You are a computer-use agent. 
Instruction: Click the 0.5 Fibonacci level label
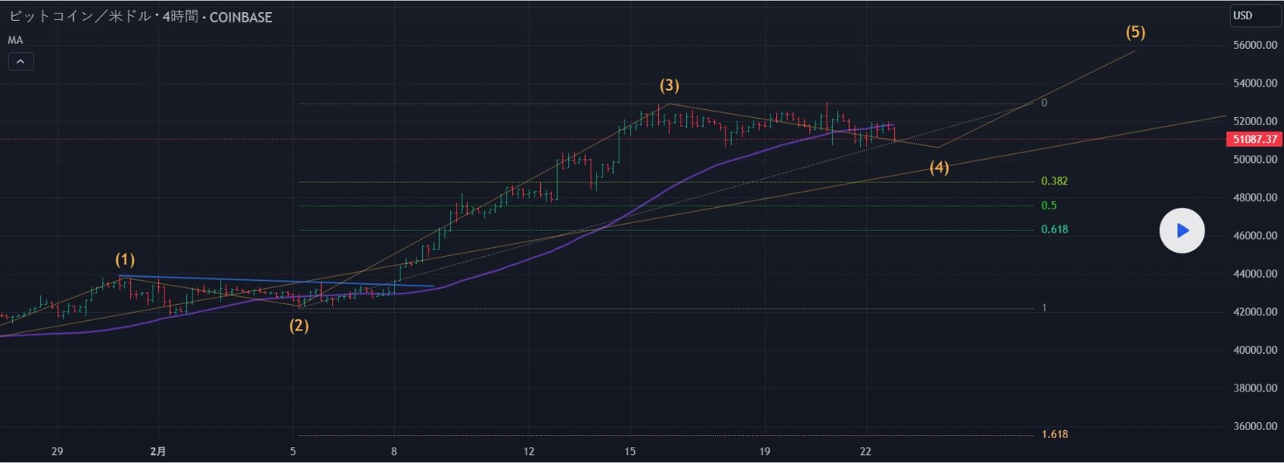(1048, 206)
